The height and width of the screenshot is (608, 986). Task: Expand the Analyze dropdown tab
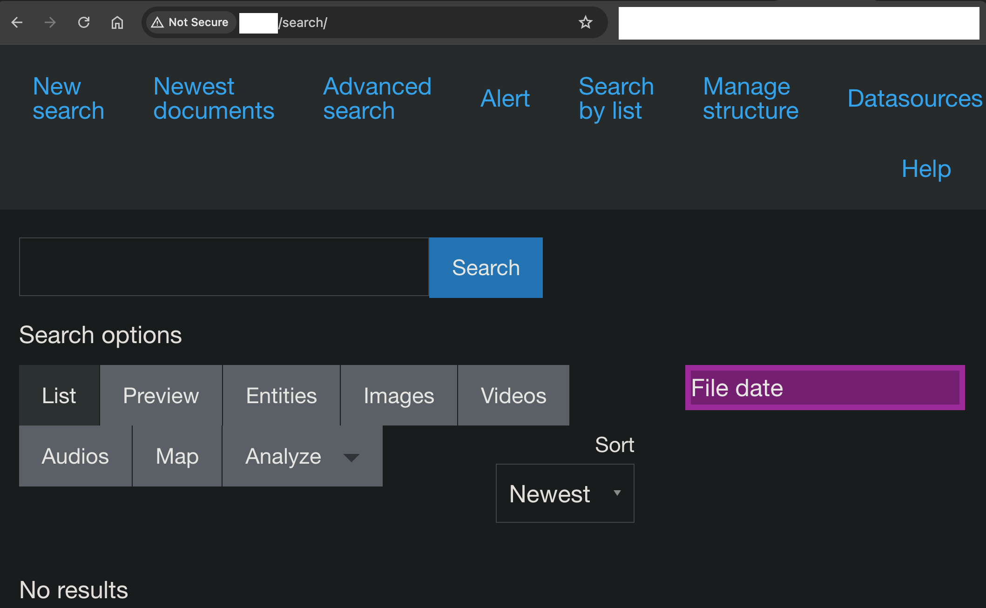point(302,456)
